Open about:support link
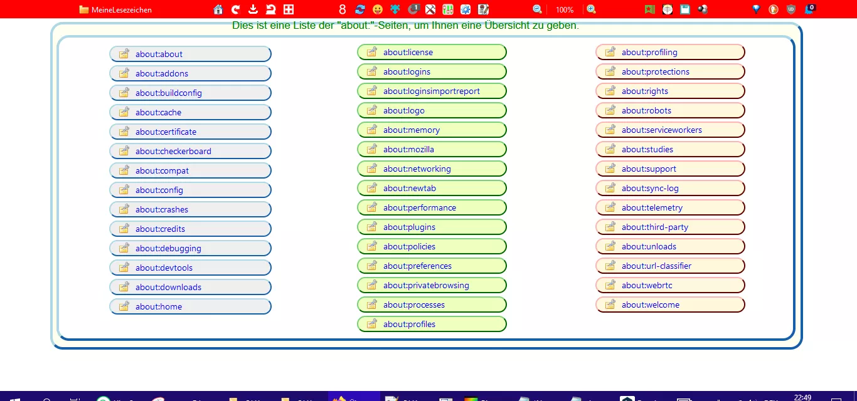Viewport: 857px width, 401px height. [670, 169]
